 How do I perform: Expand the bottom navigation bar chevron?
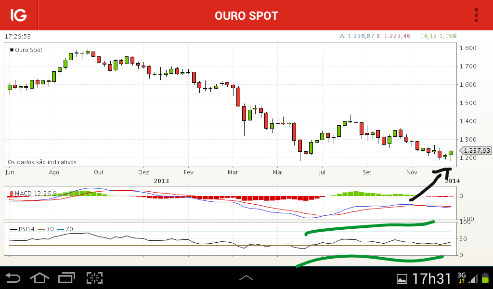pos(246,277)
